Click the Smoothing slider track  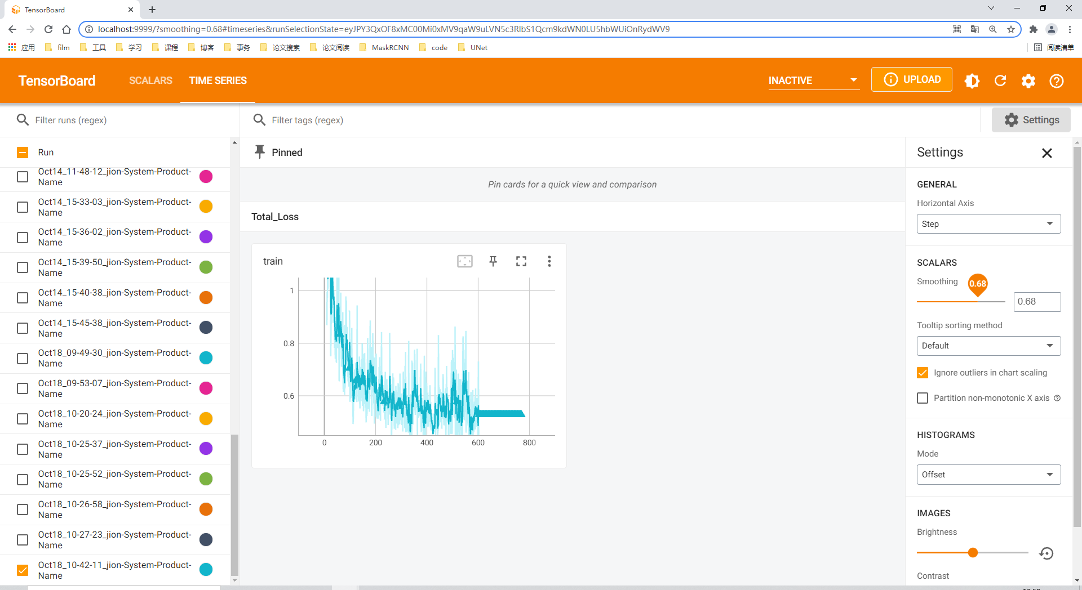[x=961, y=302]
